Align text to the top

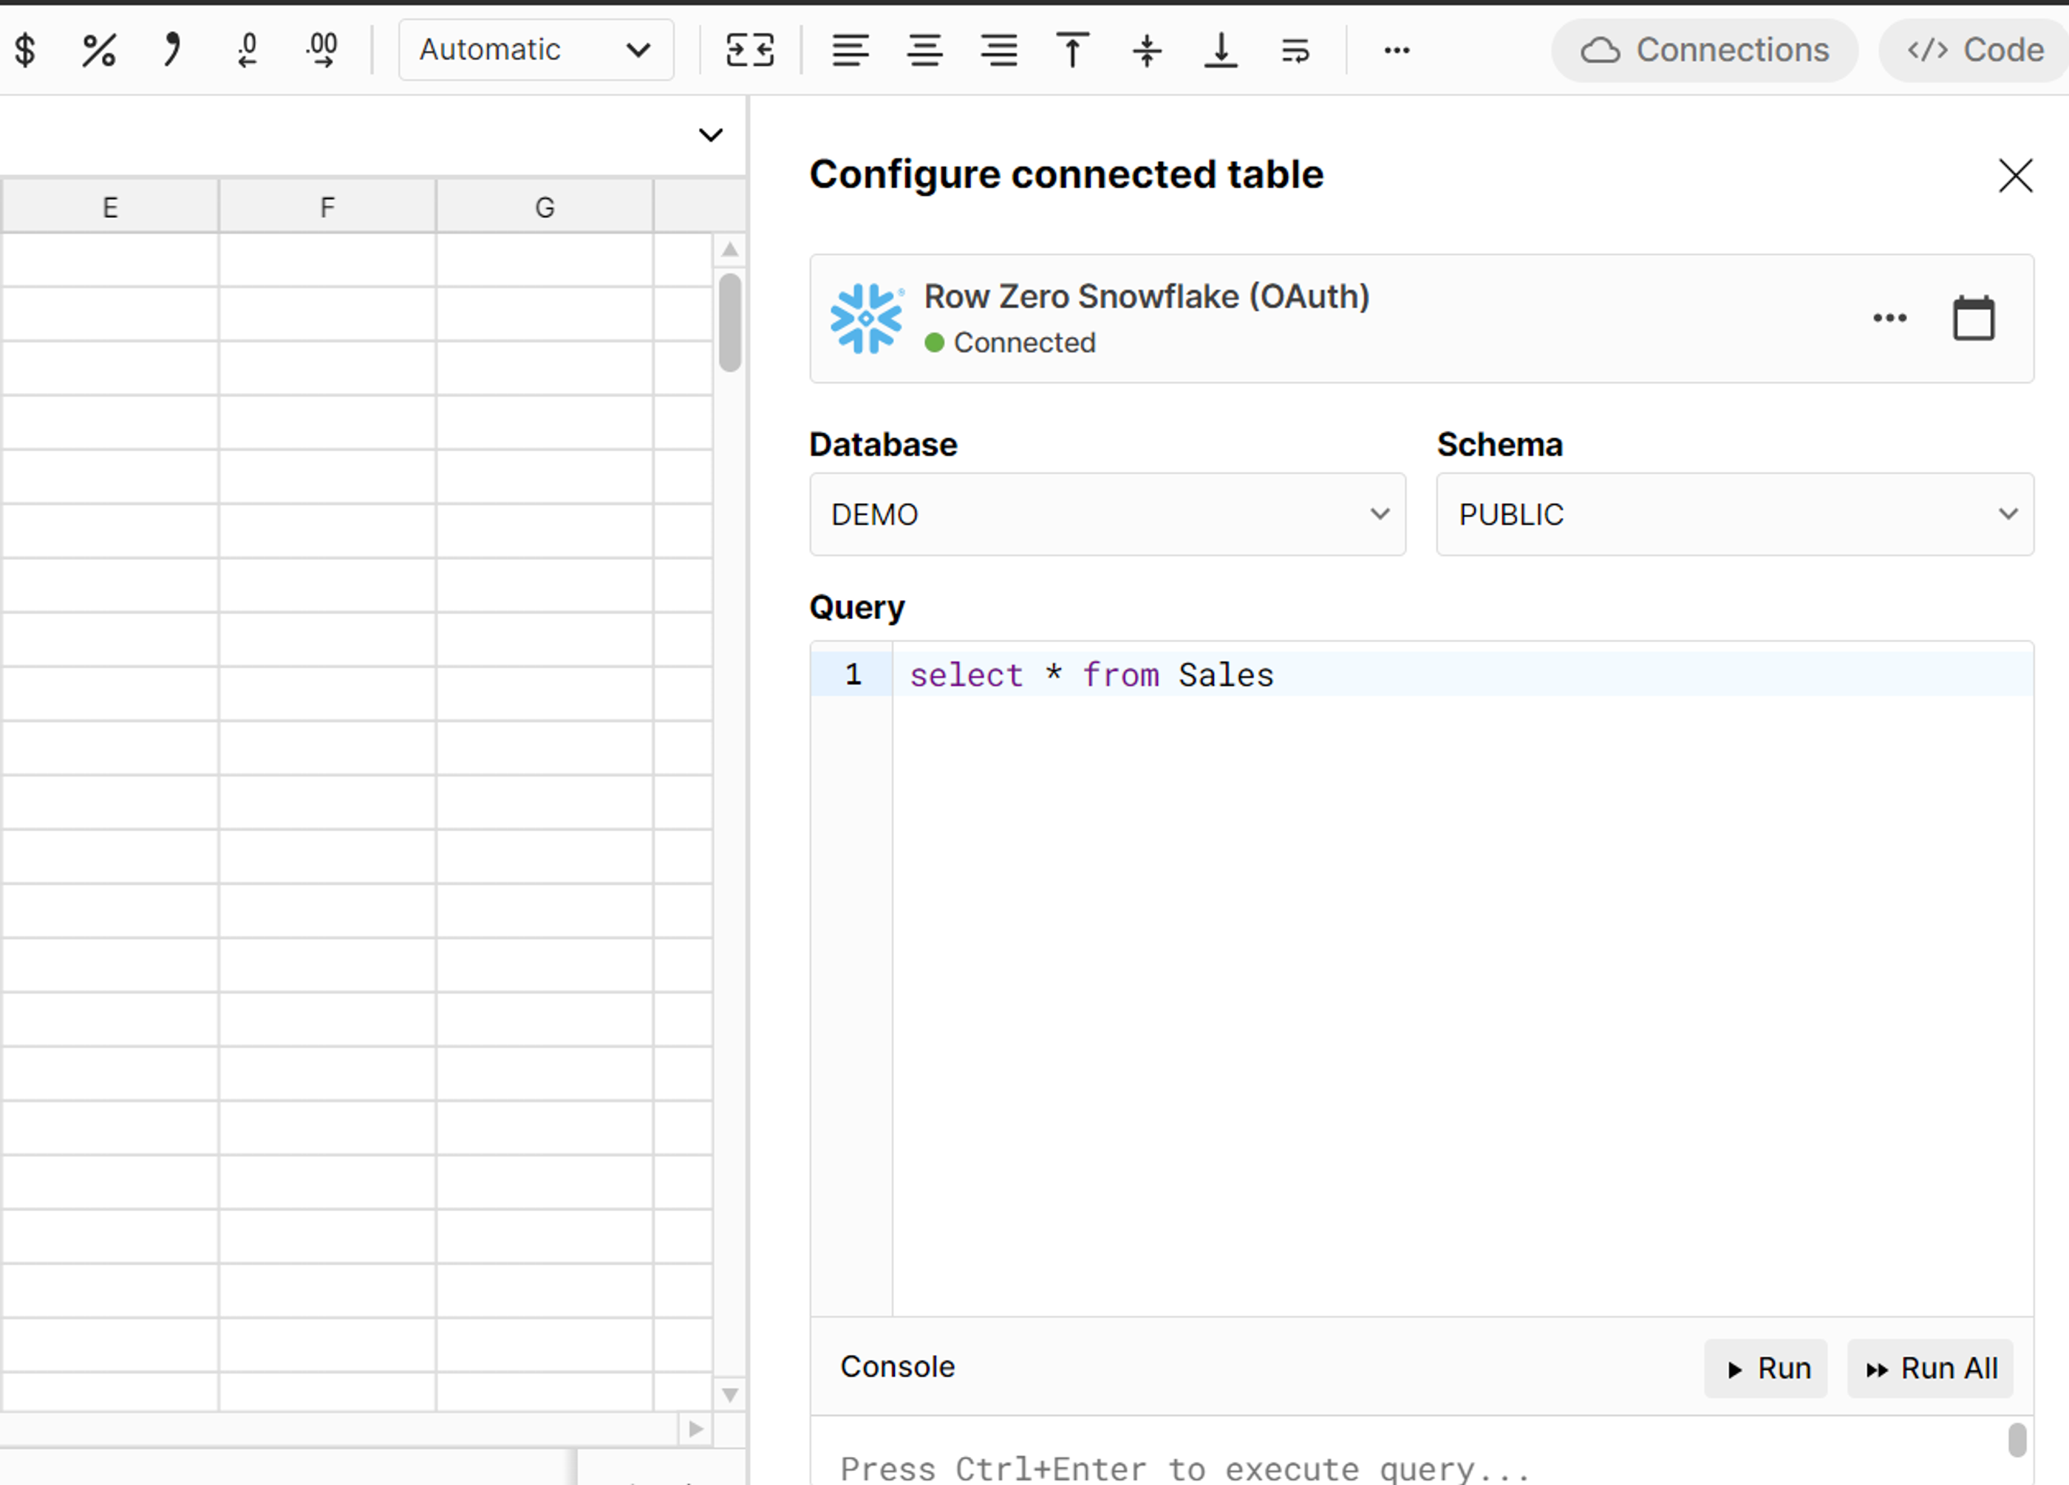(1073, 50)
